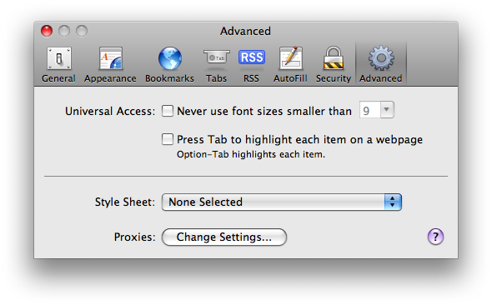The width and height of the screenshot is (492, 305).
Task: Open the Style Sheet None Selected popup
Action: 282,202
